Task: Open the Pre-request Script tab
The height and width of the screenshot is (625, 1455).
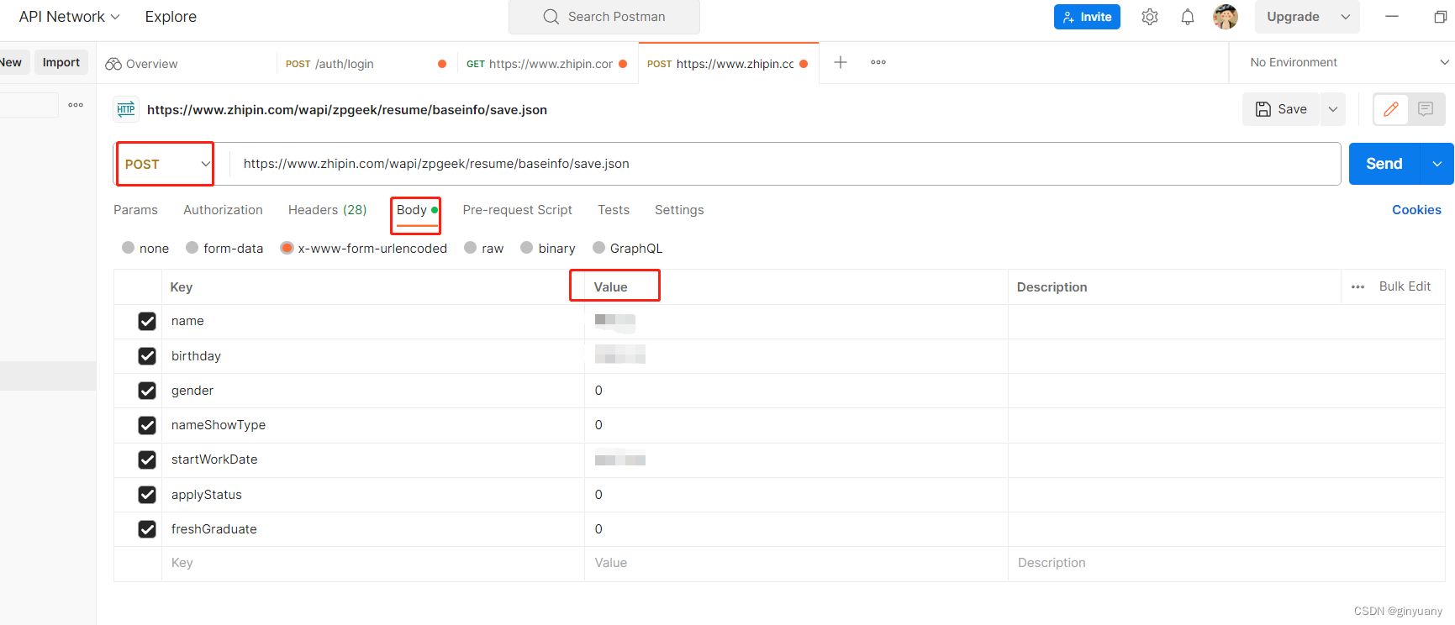Action: 517,210
